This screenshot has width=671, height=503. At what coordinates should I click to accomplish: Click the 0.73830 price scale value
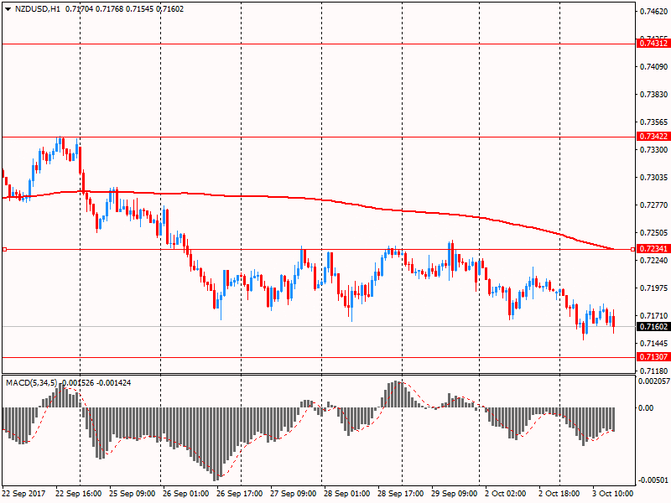coord(653,95)
